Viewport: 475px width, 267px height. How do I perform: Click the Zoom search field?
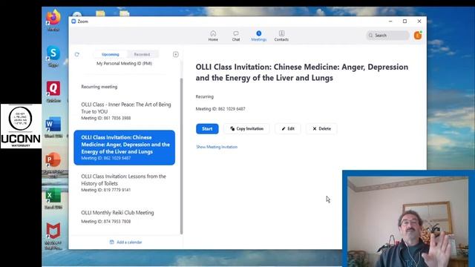[387, 36]
